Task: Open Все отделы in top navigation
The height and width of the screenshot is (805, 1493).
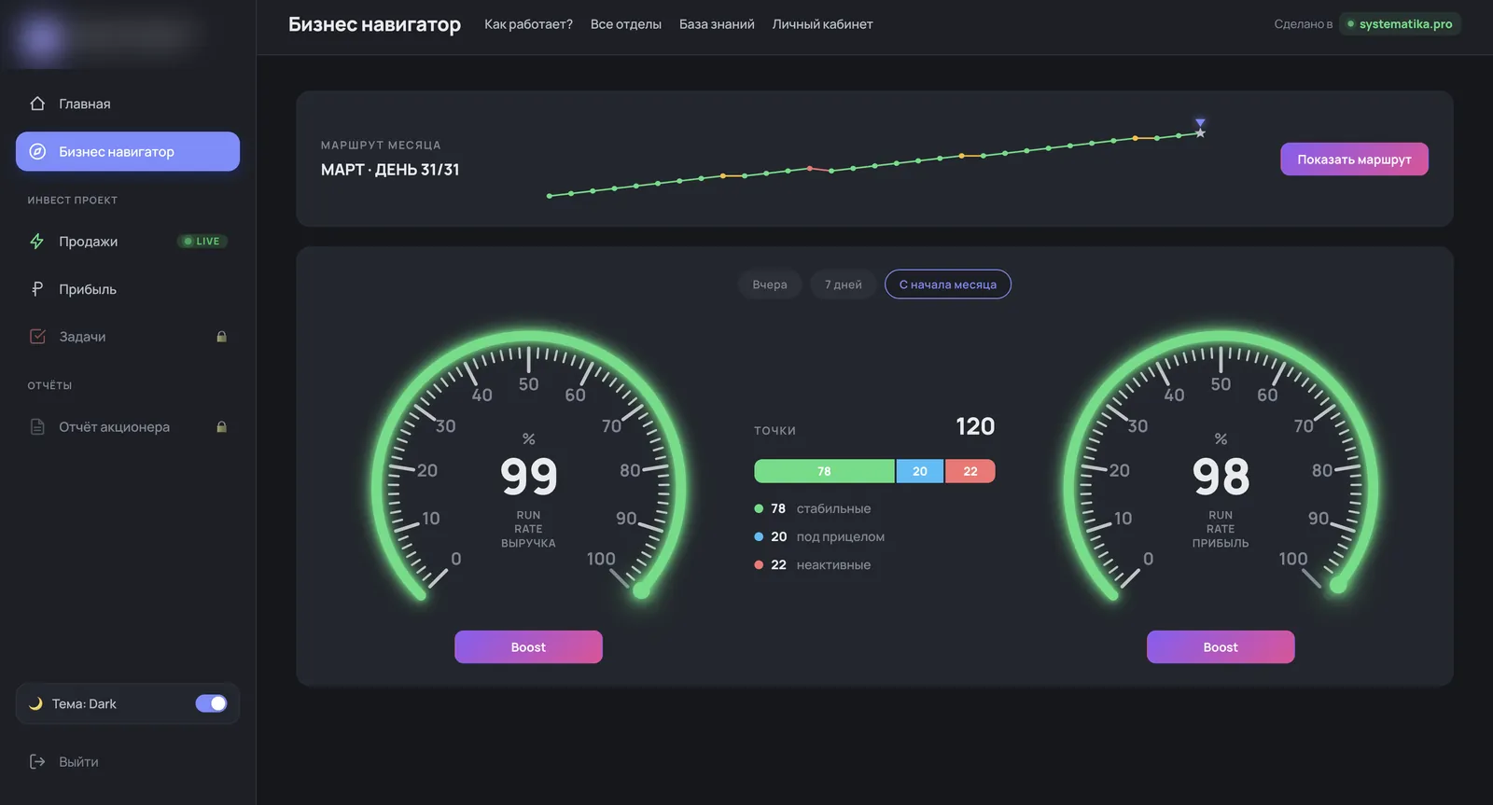Action: (626, 24)
